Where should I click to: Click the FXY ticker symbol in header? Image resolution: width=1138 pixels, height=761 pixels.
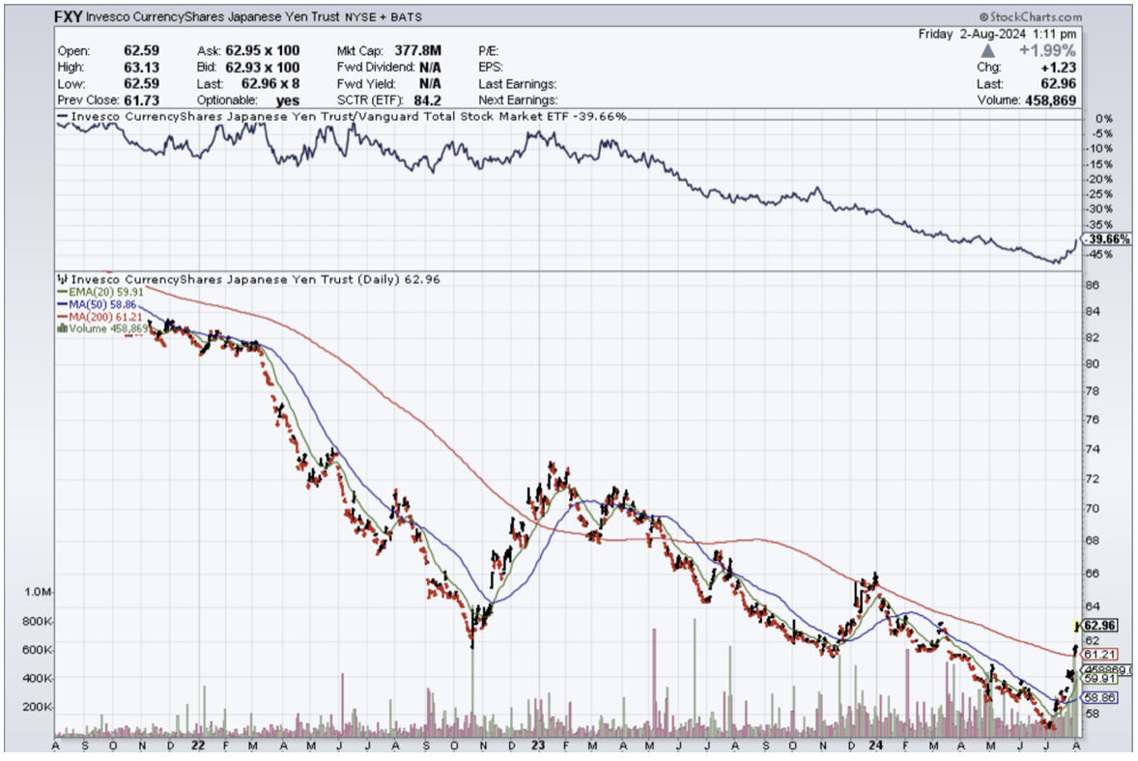coord(67,17)
